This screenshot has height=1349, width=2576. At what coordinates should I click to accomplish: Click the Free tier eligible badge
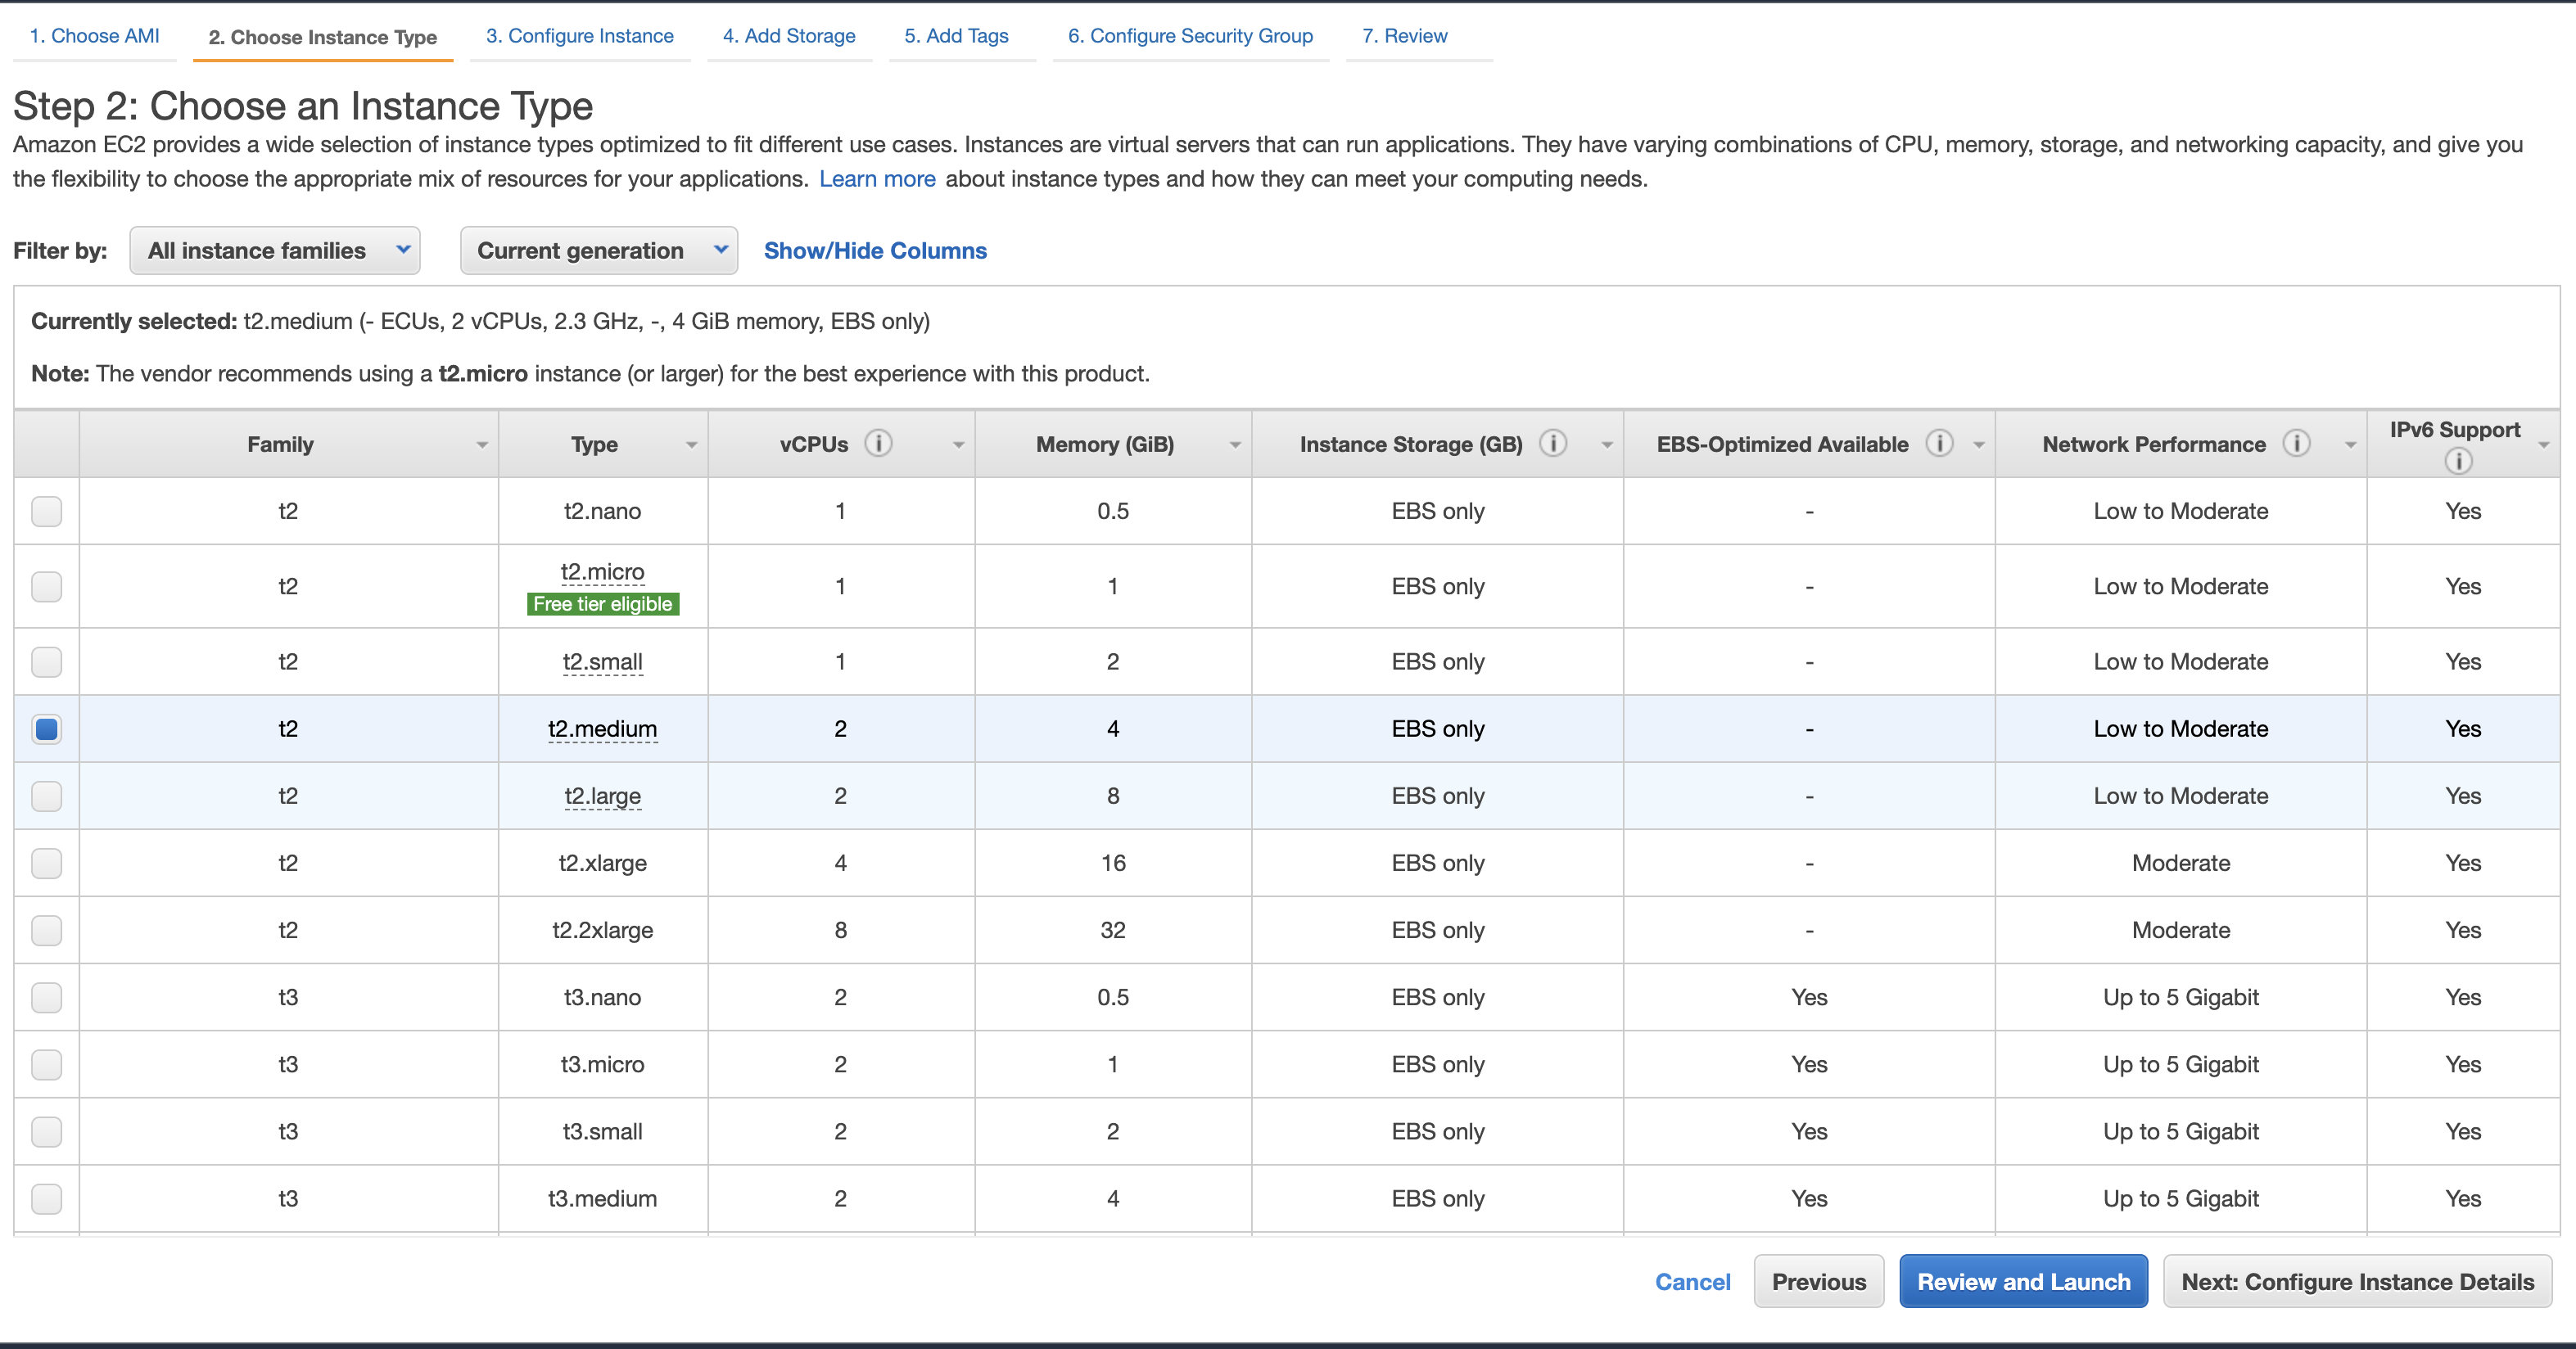click(603, 604)
